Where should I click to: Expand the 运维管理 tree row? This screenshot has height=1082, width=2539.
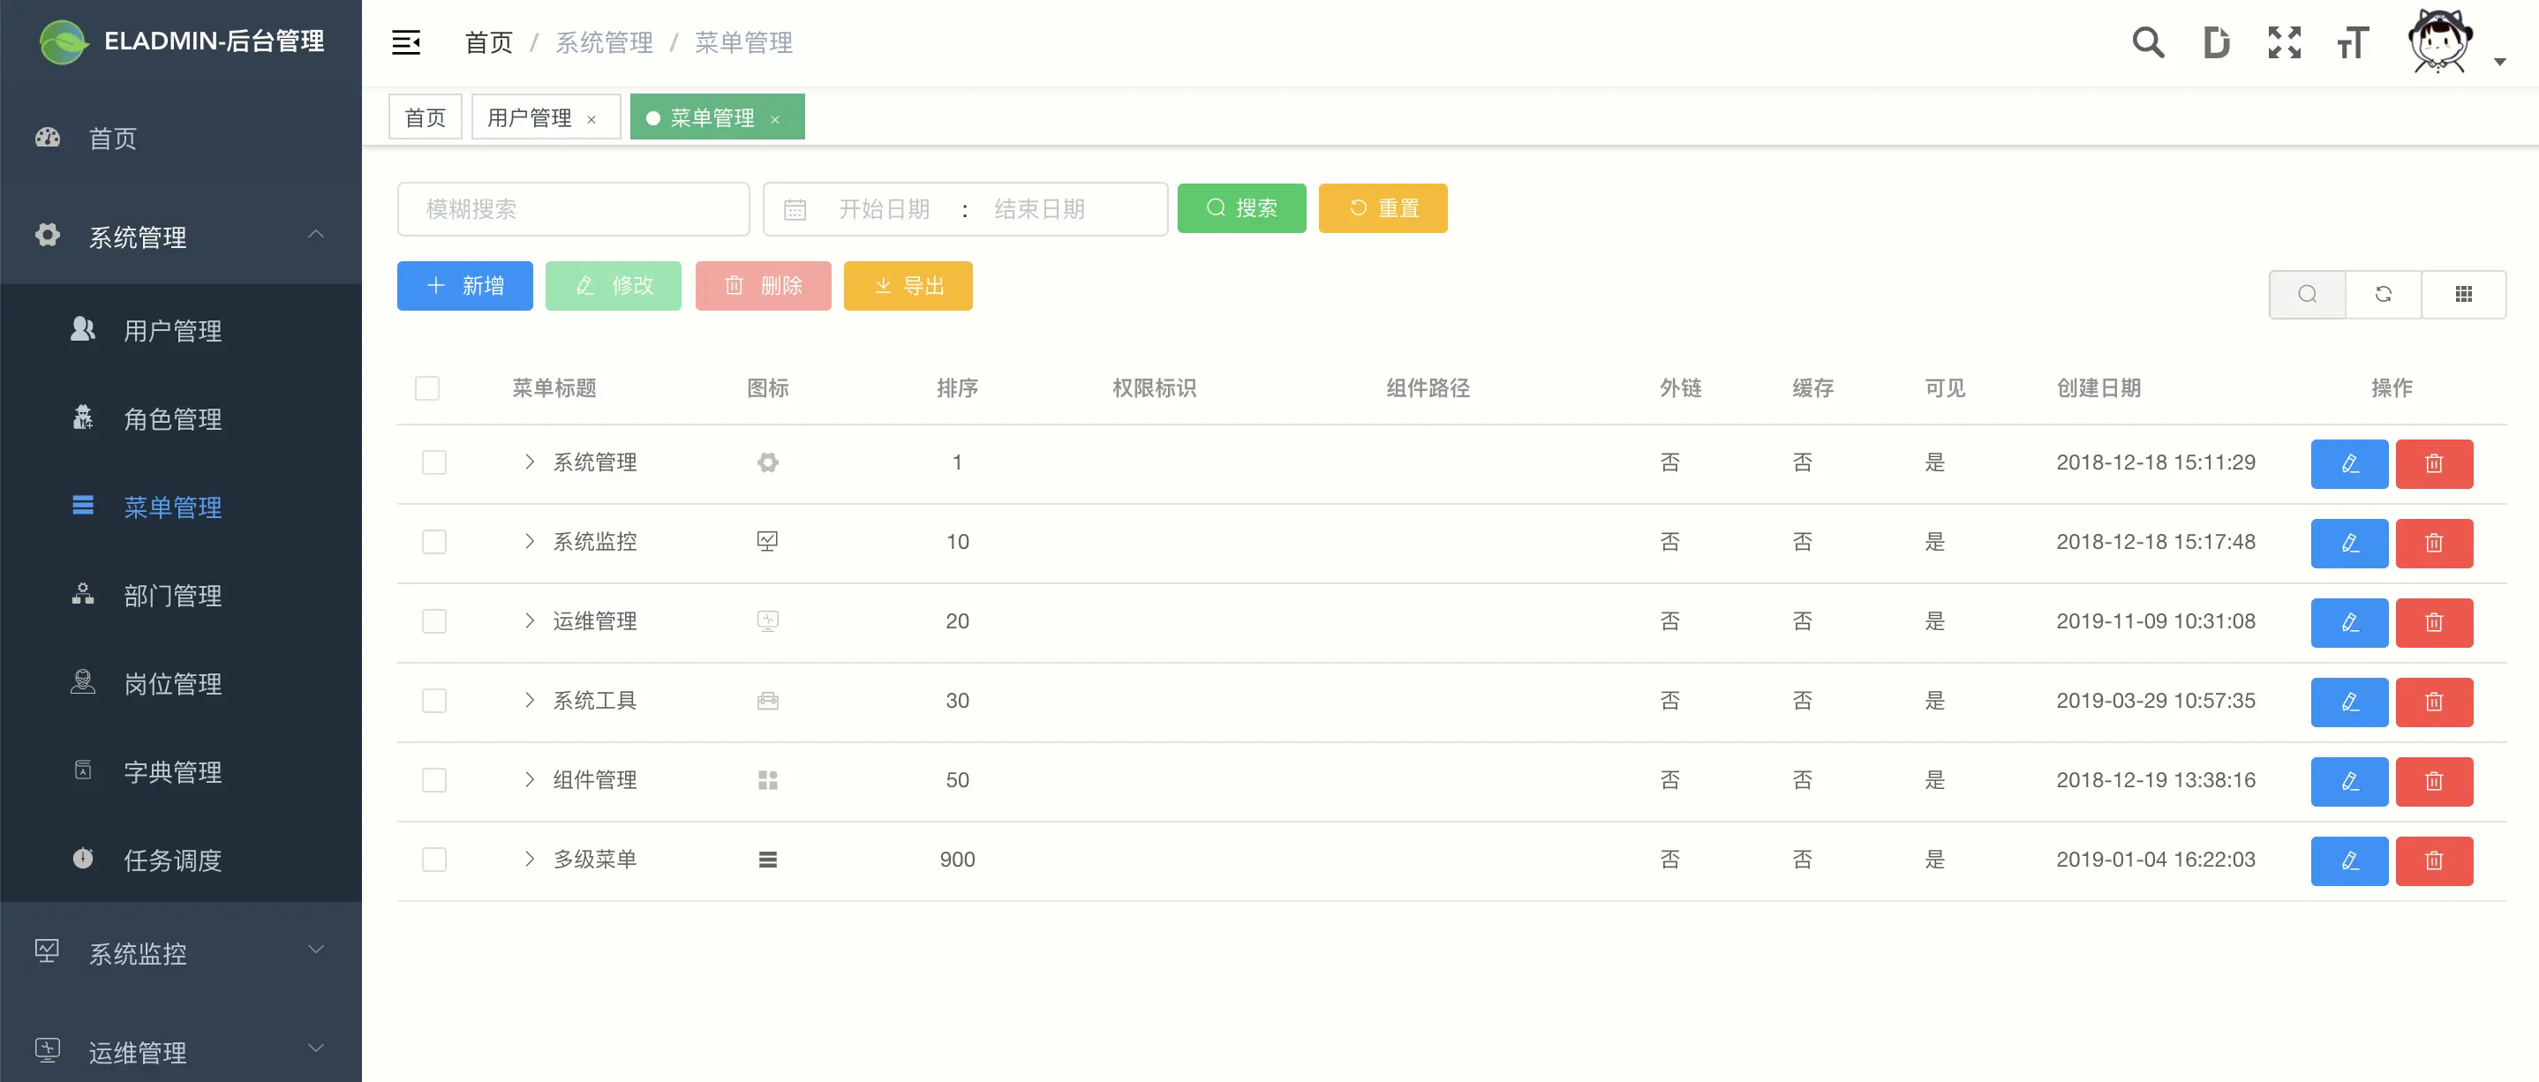coord(530,620)
